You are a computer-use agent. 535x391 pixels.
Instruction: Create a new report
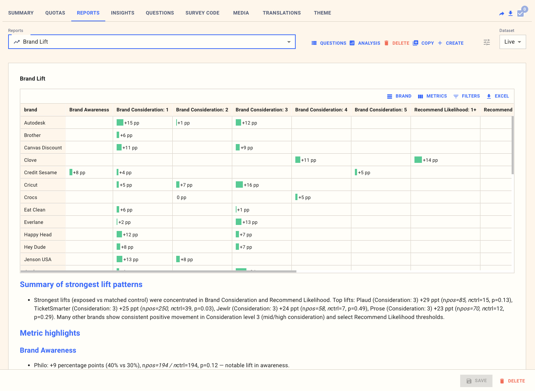(451, 43)
